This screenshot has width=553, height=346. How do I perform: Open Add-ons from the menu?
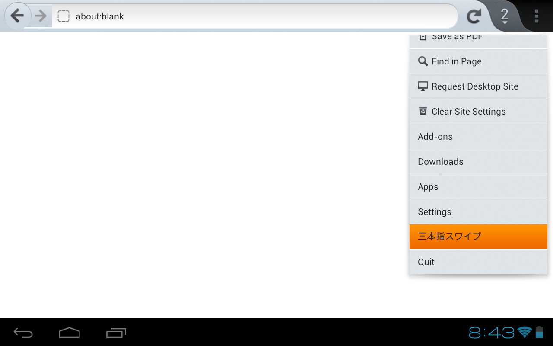pos(478,137)
